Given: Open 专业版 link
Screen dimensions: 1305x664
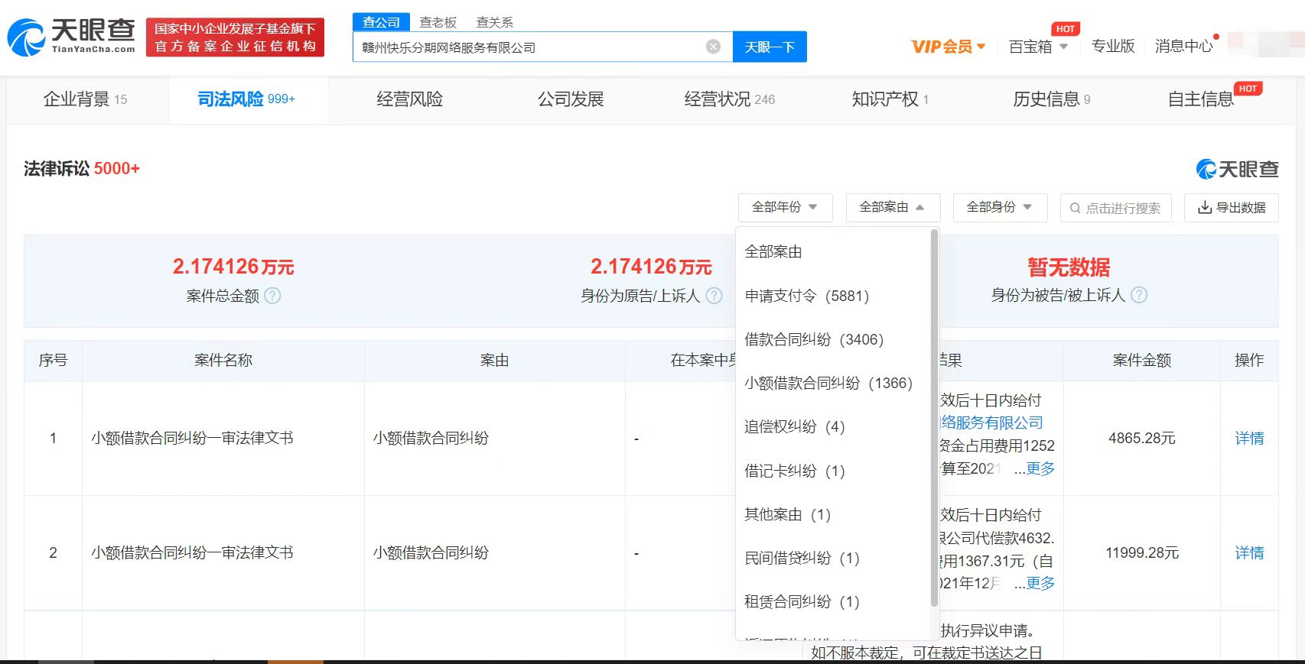Looking at the screenshot, I should pos(1113,46).
